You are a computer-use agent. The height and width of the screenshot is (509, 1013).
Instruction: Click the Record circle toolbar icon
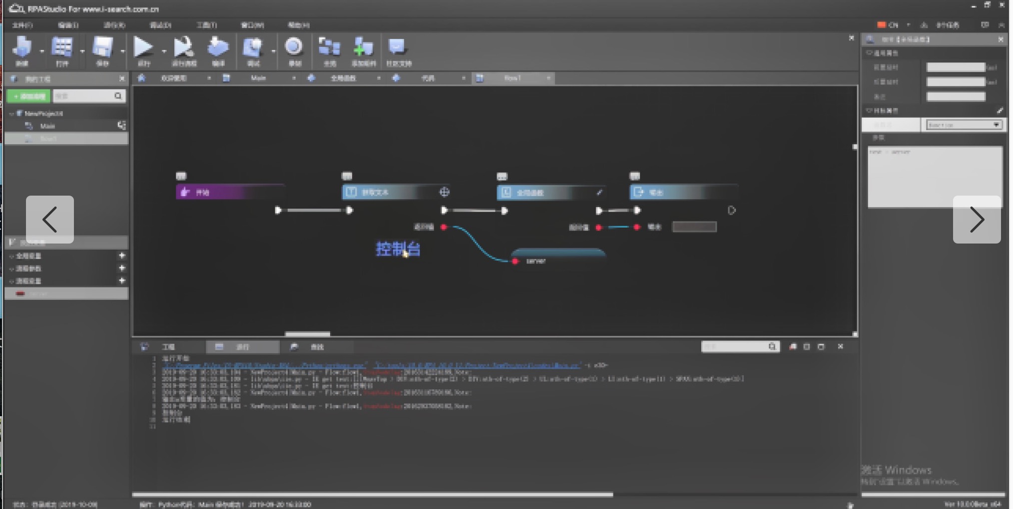point(294,47)
